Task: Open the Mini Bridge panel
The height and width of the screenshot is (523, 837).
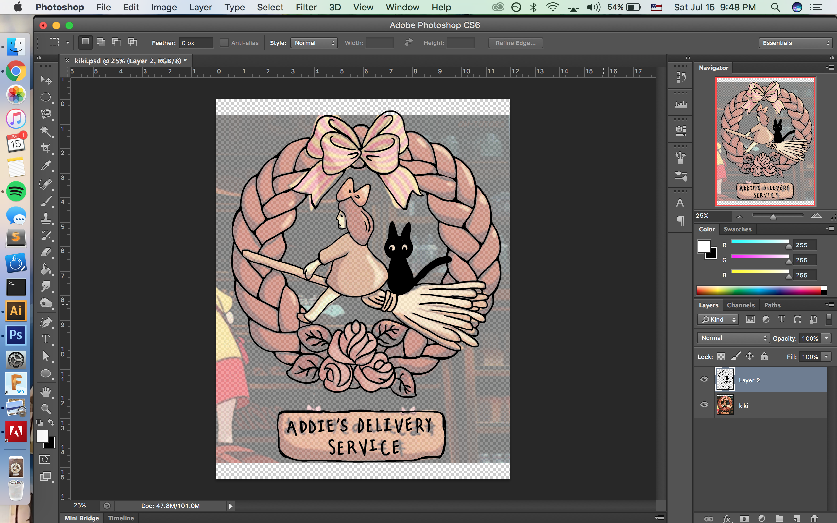Action: click(x=82, y=518)
